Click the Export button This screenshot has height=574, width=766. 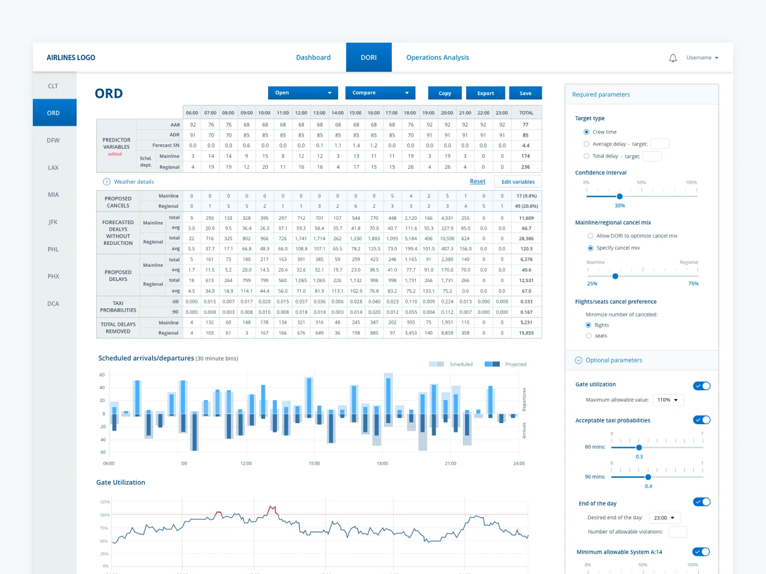pos(485,93)
